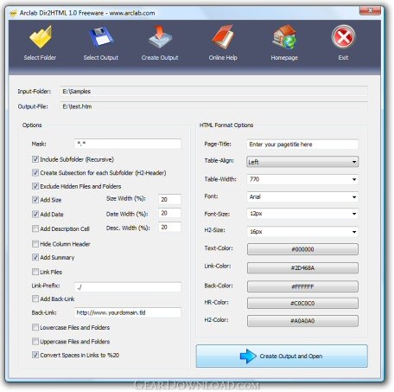394x392 pixels.
Task: Enable Add Description Cell checkbox
Action: 35,228
